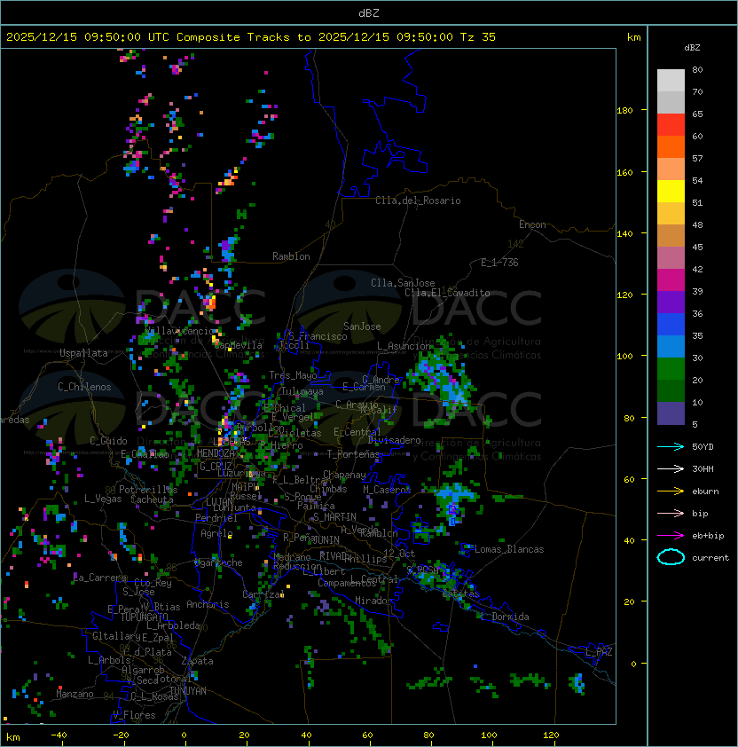Pick the light gray 70-80 dBZ swatch
Screen dimensions: 738x747
click(x=671, y=81)
